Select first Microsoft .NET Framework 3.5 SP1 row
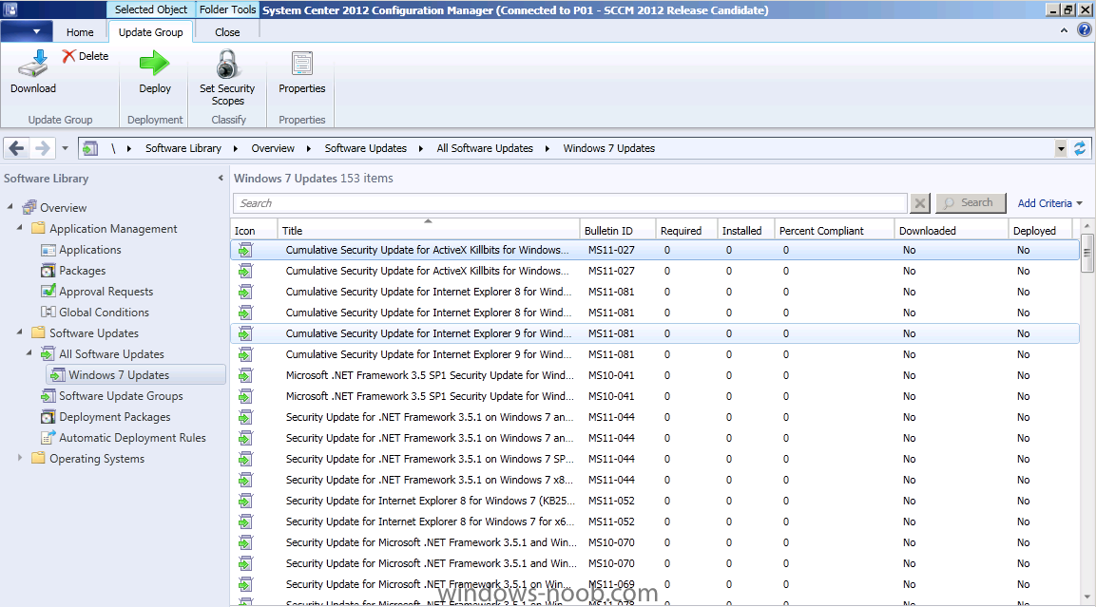 point(655,376)
